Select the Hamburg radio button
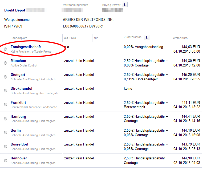 point(5,119)
